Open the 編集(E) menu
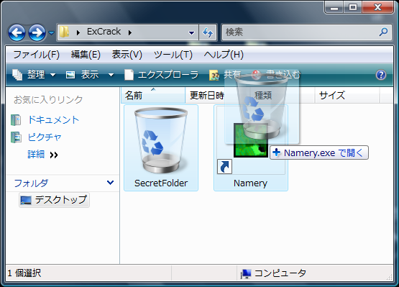Viewport: 399px width, 287px height. [86, 55]
